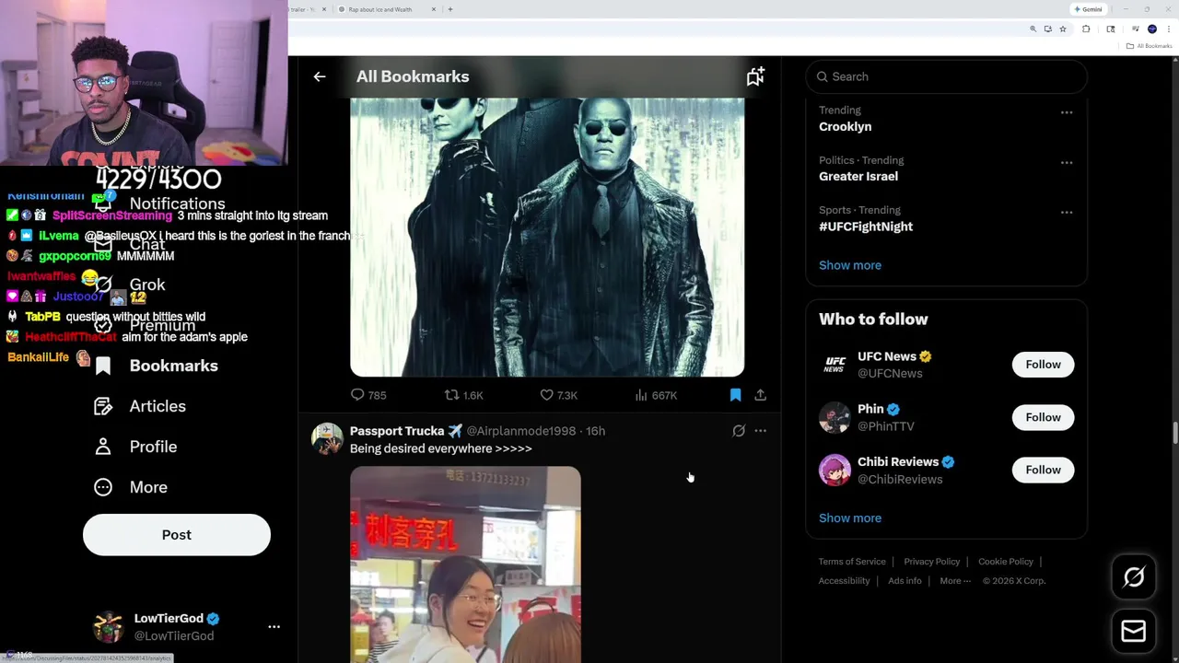Open the floating Messages button
This screenshot has height=663, width=1179.
[1134, 632]
